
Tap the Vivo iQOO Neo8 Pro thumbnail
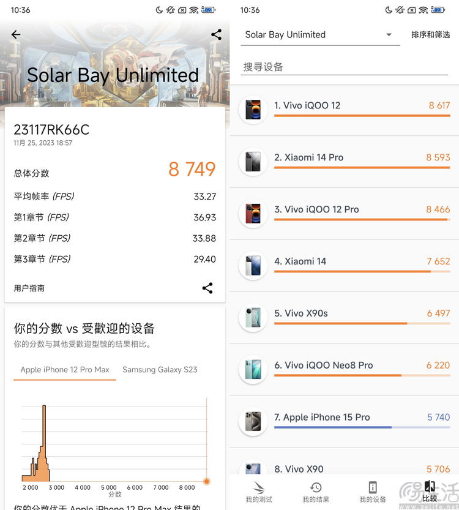(x=253, y=370)
